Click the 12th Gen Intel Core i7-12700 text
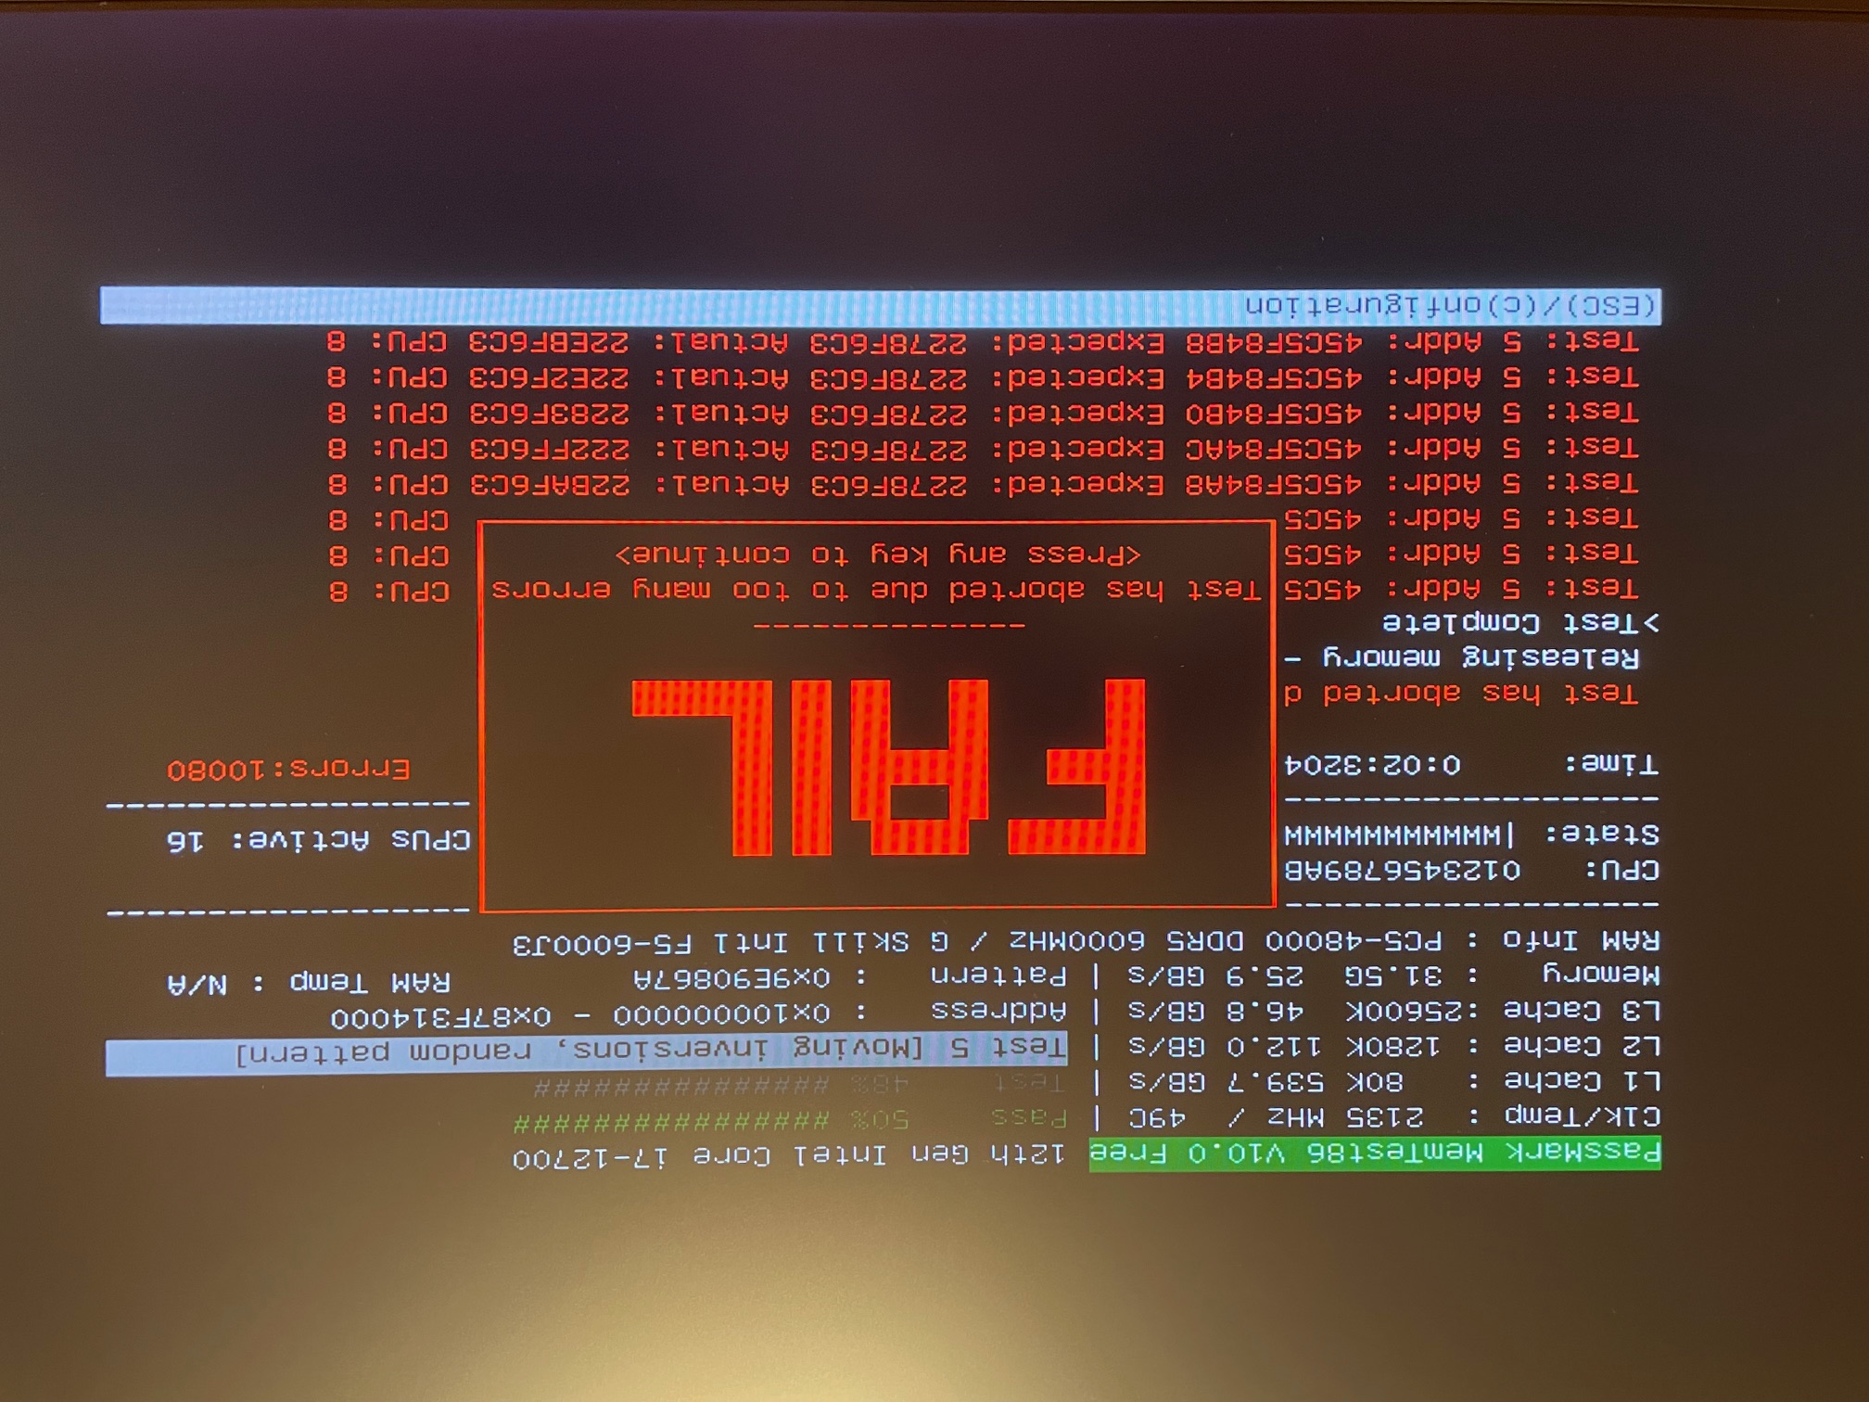The image size is (1869, 1402). click(x=788, y=1156)
